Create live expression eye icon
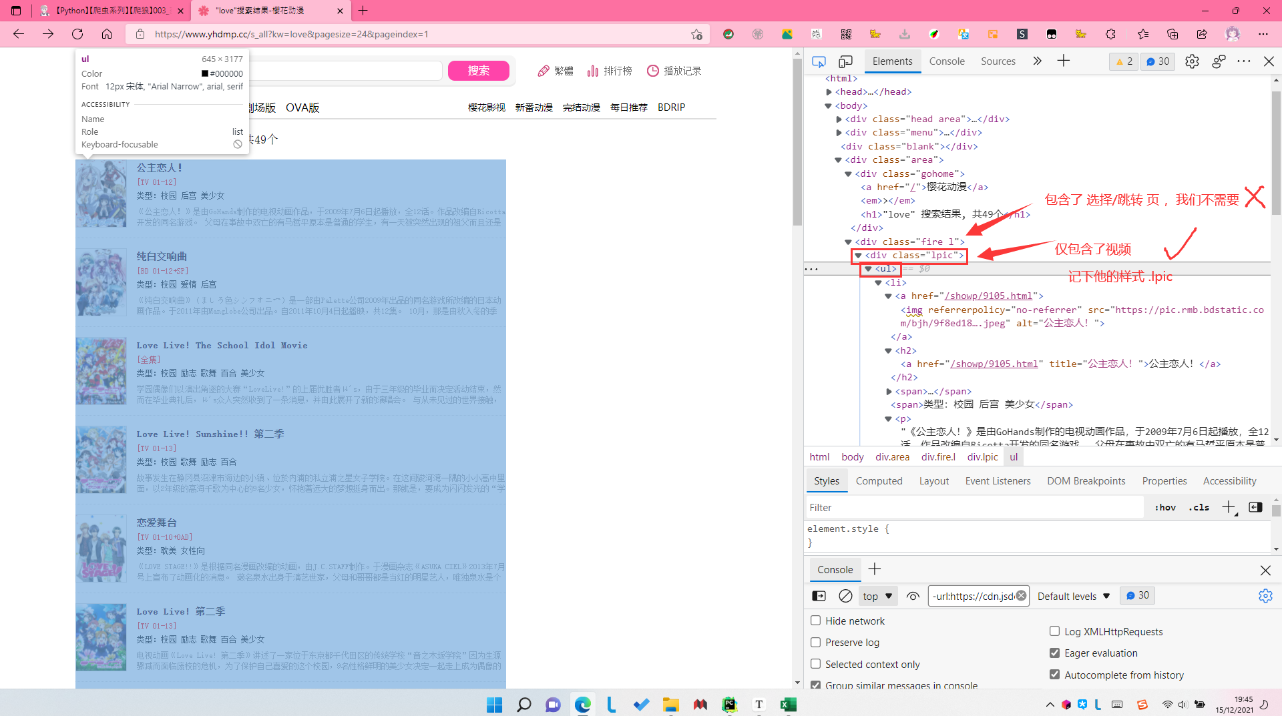The width and height of the screenshot is (1282, 716). [913, 596]
